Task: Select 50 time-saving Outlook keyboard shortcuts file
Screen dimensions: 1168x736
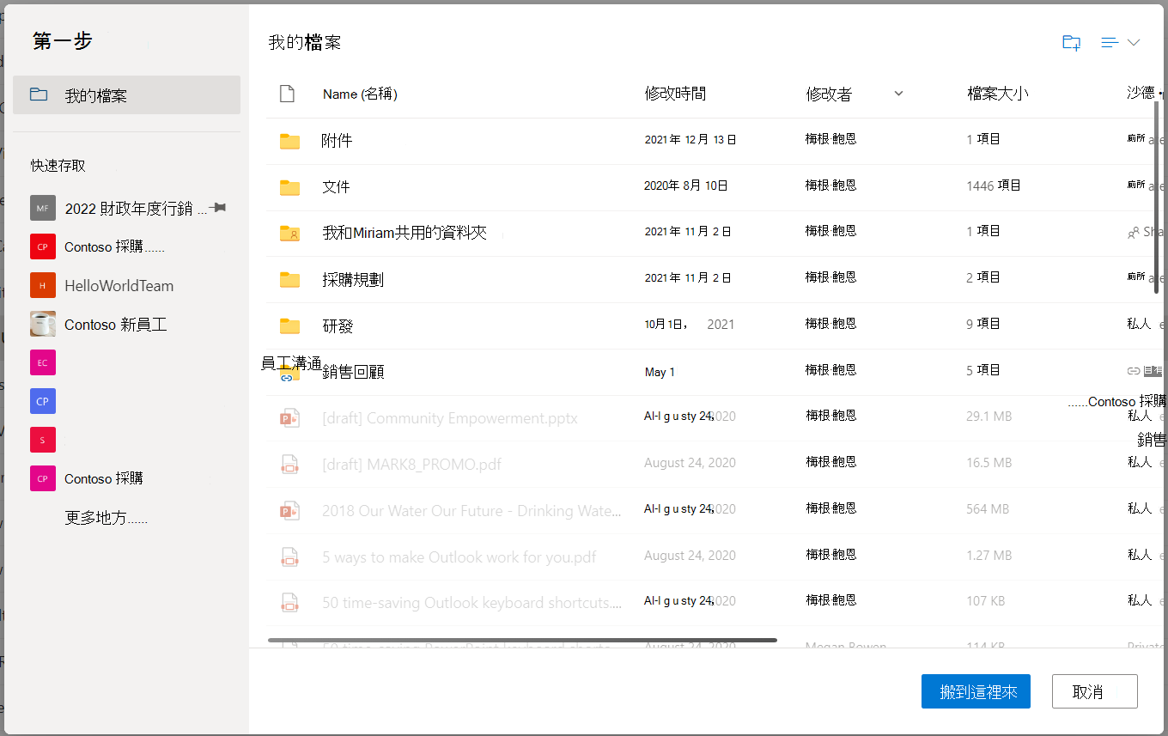Action: pyautogui.click(x=472, y=603)
